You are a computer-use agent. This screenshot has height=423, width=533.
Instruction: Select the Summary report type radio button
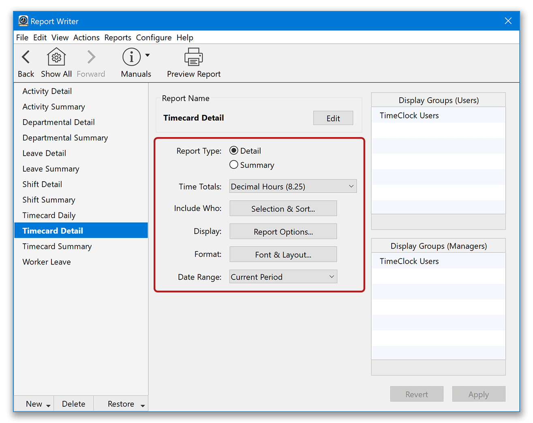(x=234, y=165)
